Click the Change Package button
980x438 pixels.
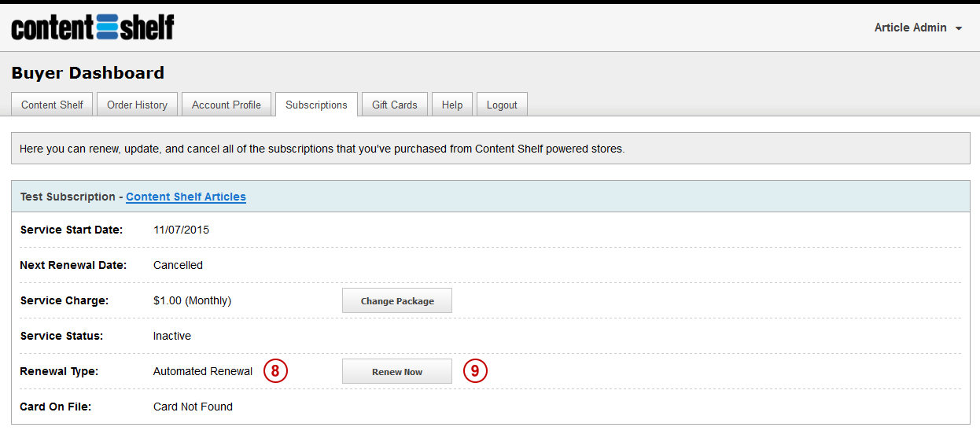pyautogui.click(x=397, y=300)
